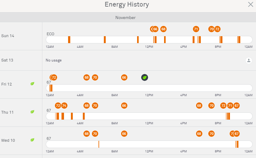Click the 67 setpoint marker on Thu 11
The image size is (256, 158).
(237, 106)
